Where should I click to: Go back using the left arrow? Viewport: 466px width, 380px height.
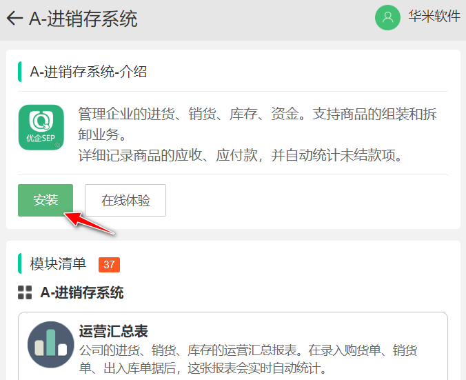pos(14,19)
